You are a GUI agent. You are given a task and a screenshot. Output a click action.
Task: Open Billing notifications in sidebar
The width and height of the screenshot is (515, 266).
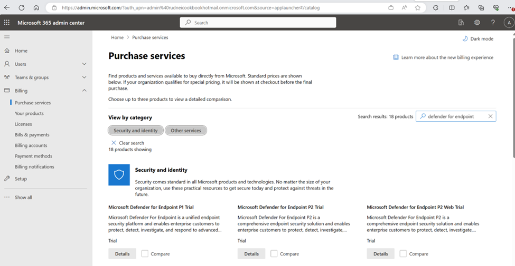(x=34, y=167)
